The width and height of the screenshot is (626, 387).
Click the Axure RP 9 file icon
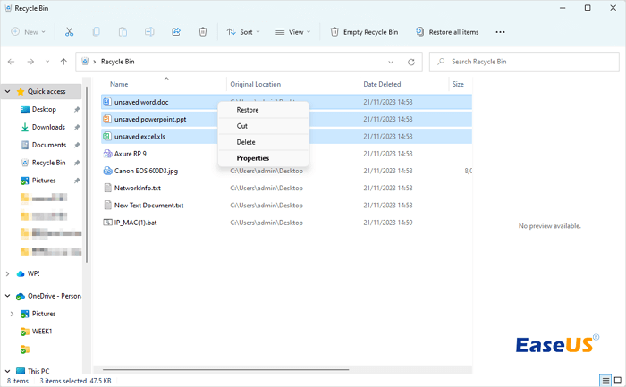click(x=106, y=154)
